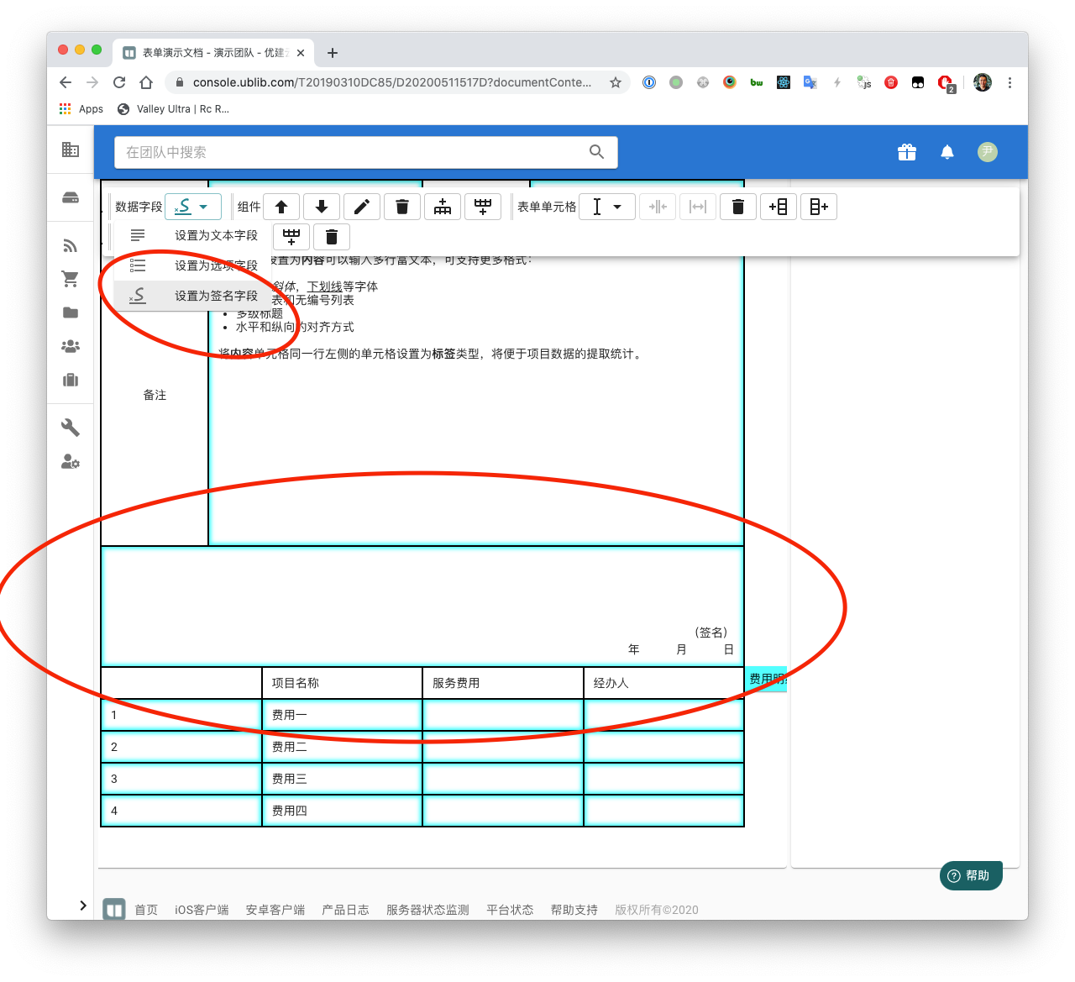The width and height of the screenshot is (1075, 982).
Task: Expand the sidebar with the chevron arrow
Action: point(82,905)
